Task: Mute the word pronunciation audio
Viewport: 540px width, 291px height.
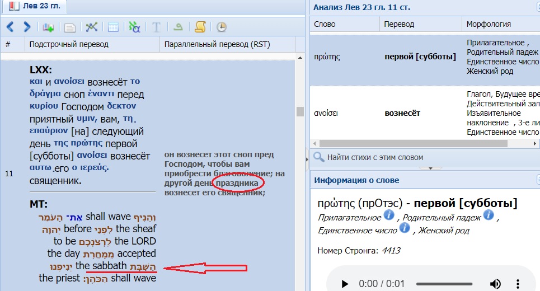Action: (495, 284)
